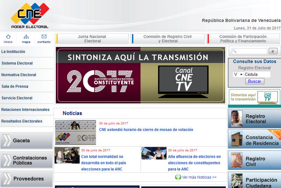Click the Gaceta chevron arrows icon
This screenshot has height=188, width=281.
(x=7, y=140)
